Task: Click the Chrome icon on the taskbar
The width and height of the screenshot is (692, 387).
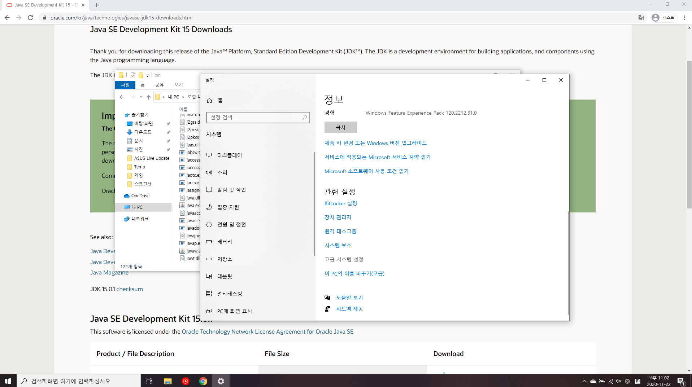Action: 203,381
